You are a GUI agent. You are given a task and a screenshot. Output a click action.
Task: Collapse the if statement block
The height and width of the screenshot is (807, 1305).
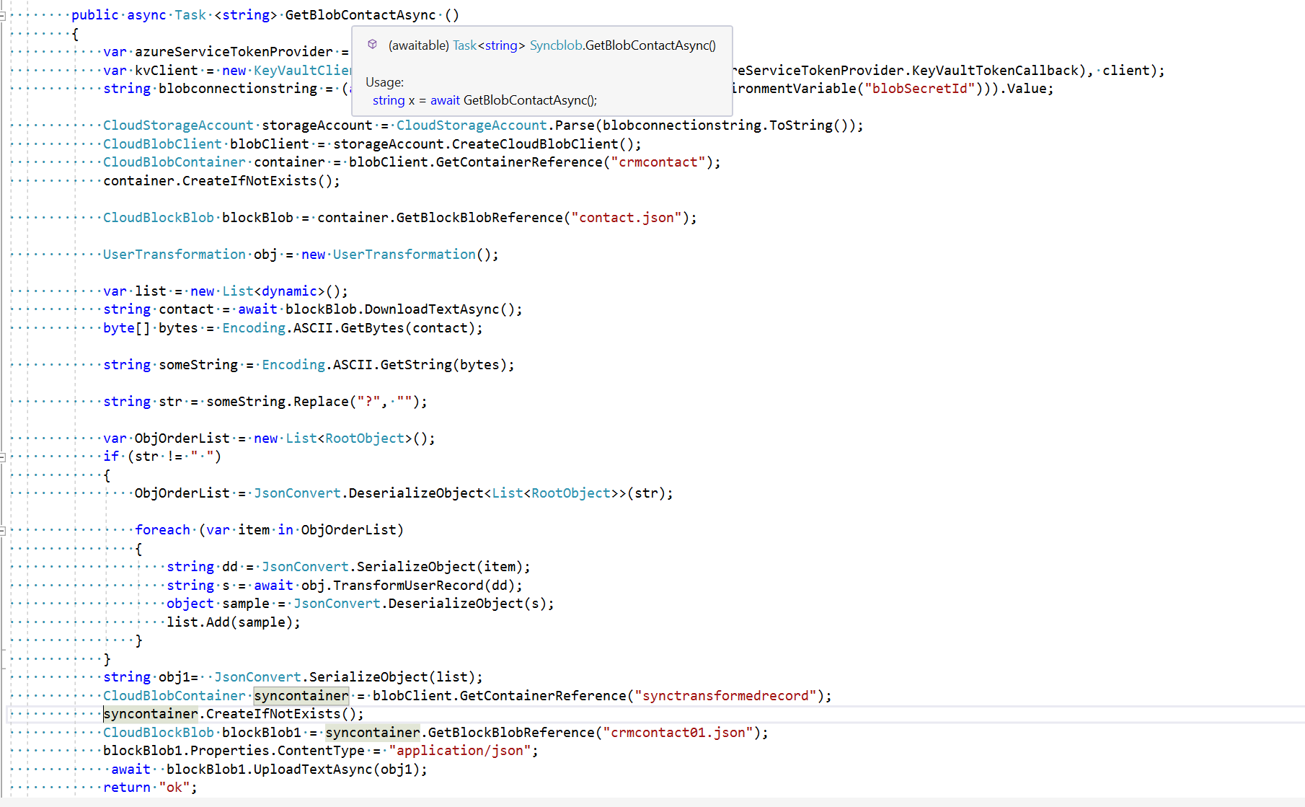point(3,457)
